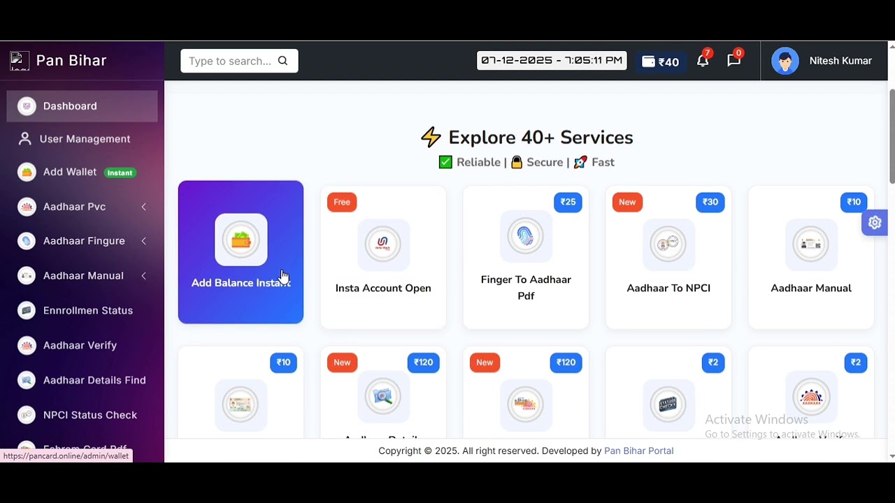Screen dimensions: 895x503
Task: Select Enrollmen Status menu item
Action: click(x=82, y=310)
